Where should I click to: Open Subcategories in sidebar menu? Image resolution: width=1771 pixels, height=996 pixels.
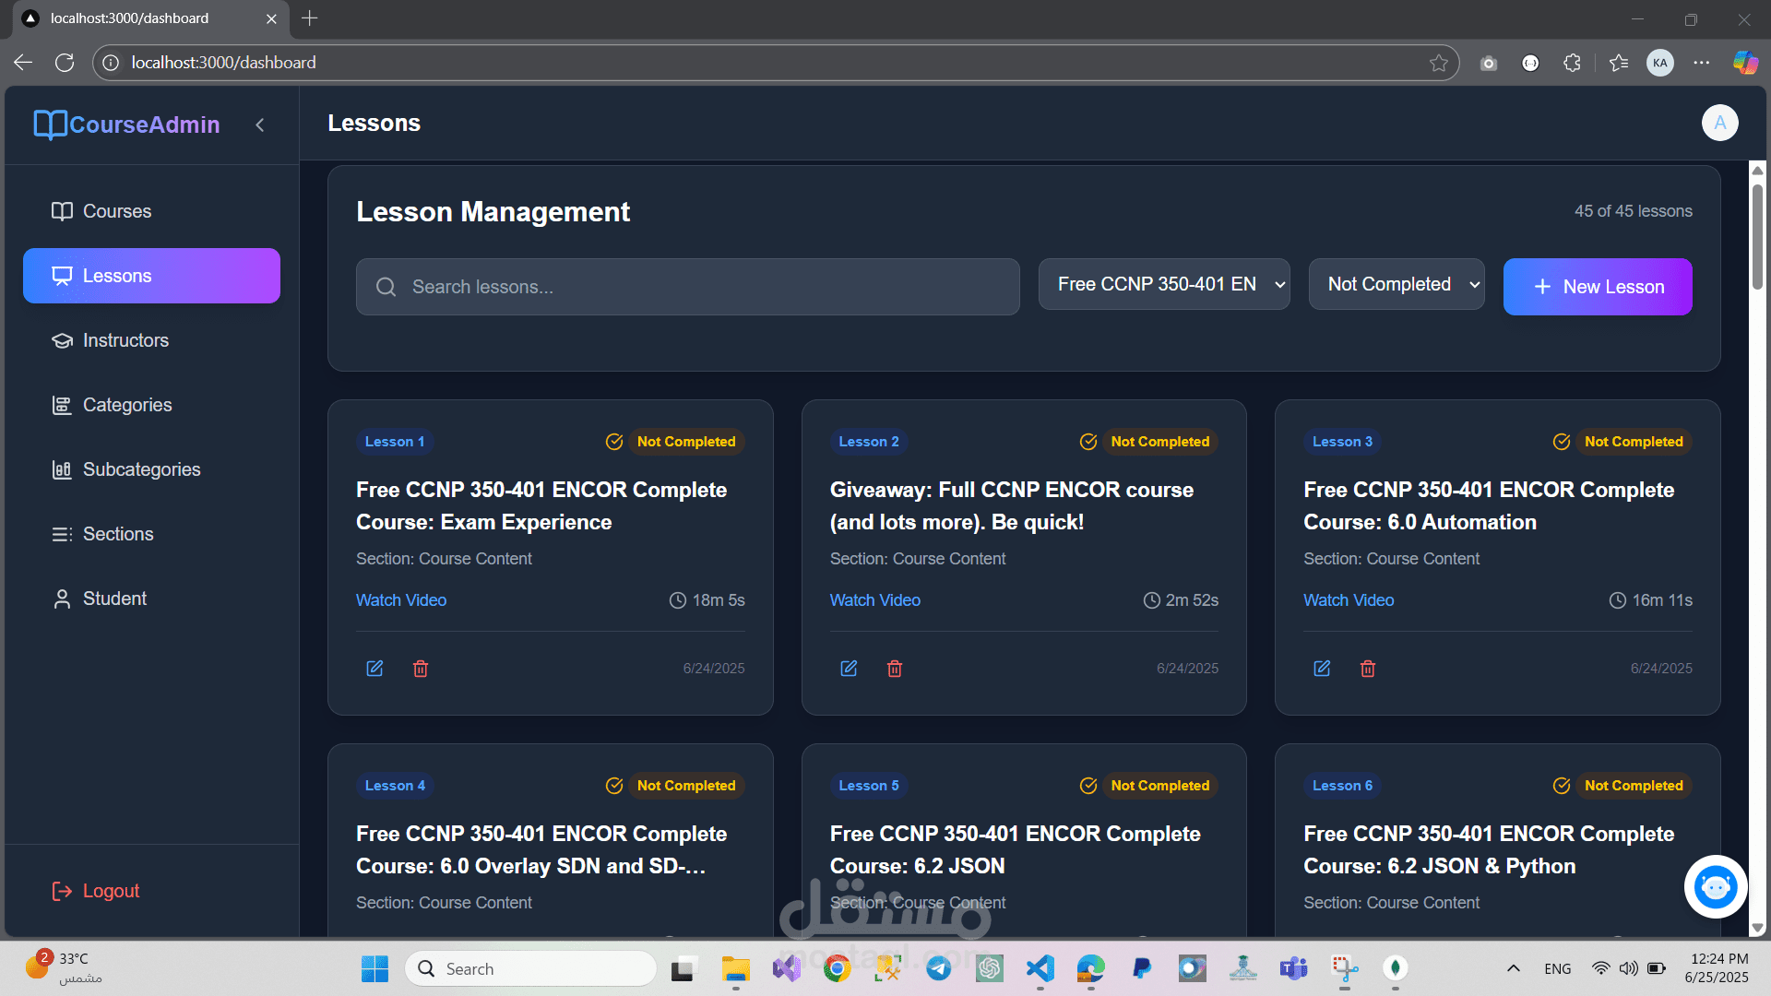point(141,469)
